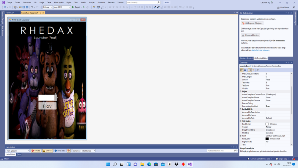The height and width of the screenshot is (168, 298).
Task: Select the combo box on the form
Action: 47,98
